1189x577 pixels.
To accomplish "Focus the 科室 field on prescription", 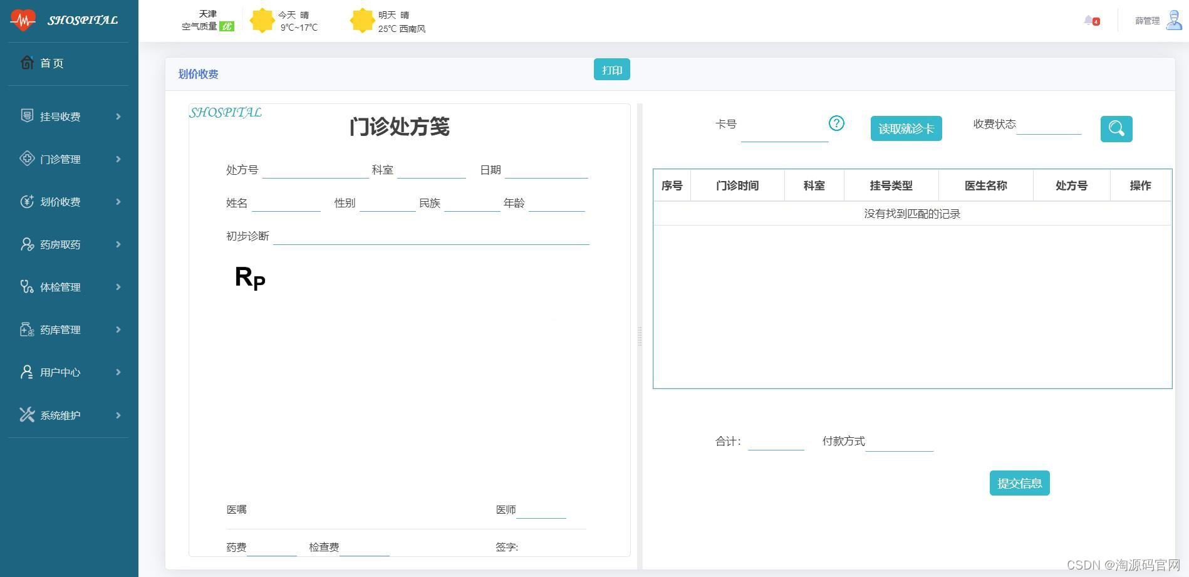I will pos(432,170).
